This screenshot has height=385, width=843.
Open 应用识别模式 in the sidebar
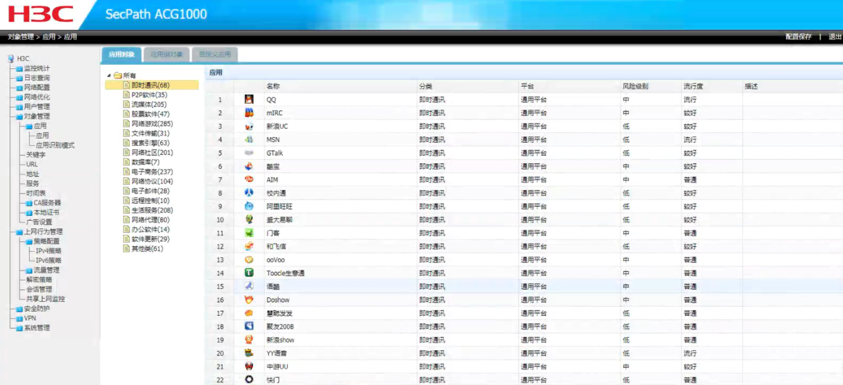click(x=55, y=145)
